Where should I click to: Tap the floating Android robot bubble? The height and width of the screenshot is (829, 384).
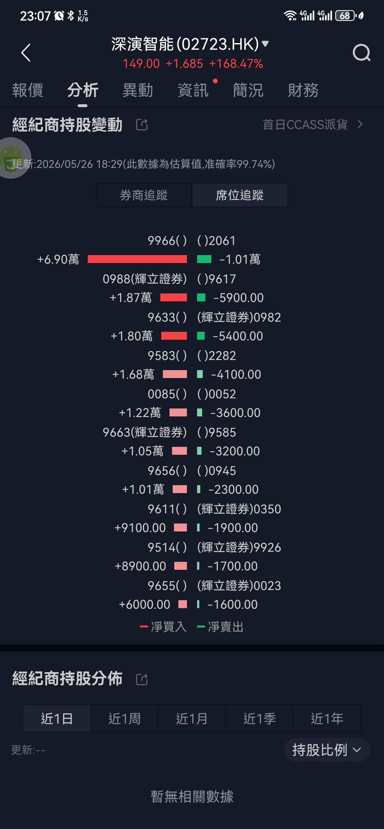tap(12, 158)
